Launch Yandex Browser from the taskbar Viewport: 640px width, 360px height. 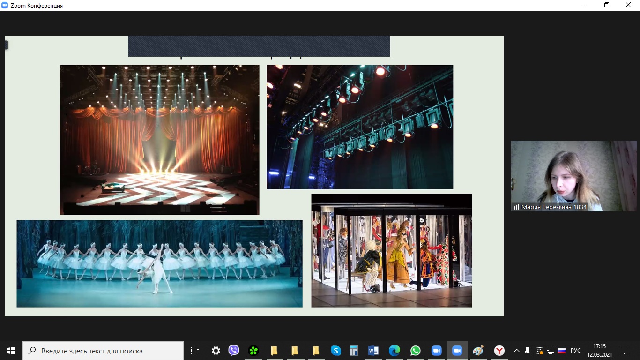[499, 351]
